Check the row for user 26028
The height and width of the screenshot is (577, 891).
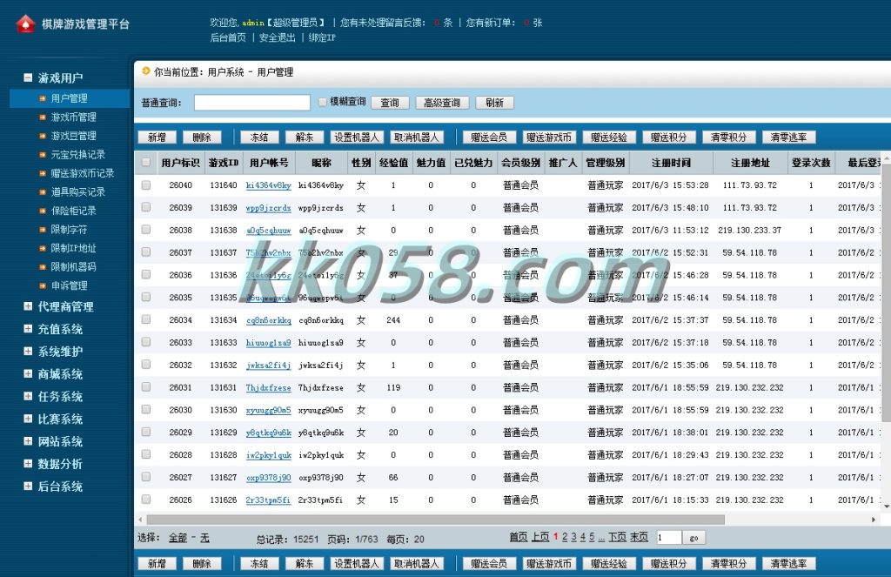[146, 454]
